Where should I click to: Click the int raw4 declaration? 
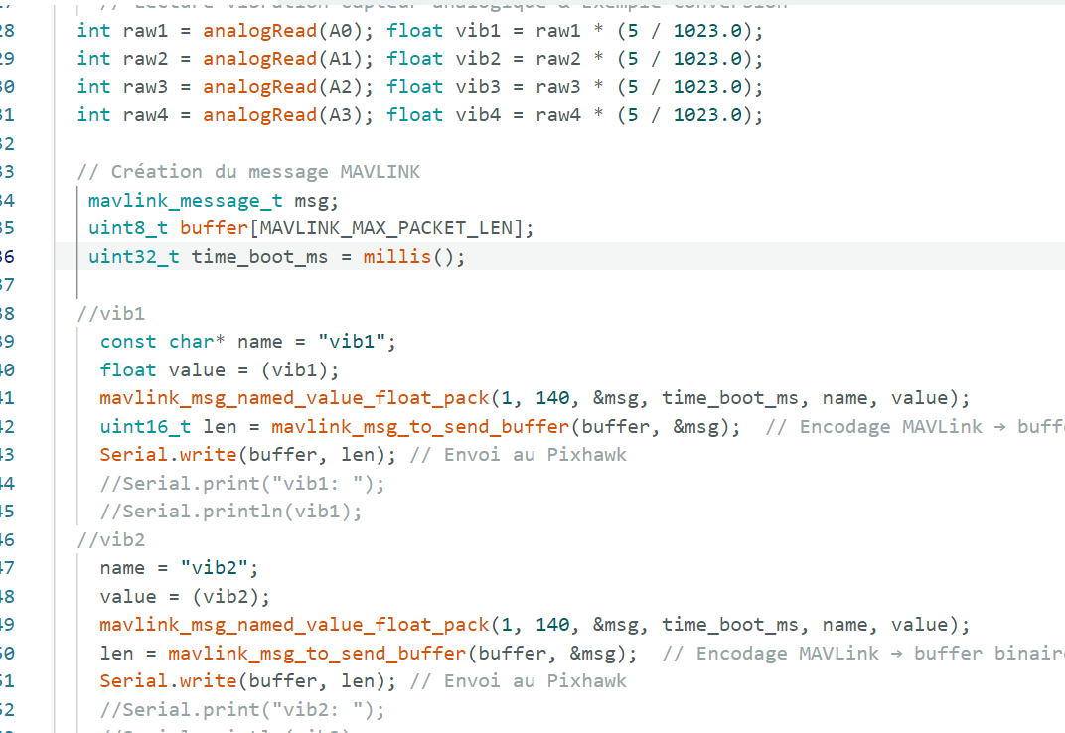pos(122,115)
